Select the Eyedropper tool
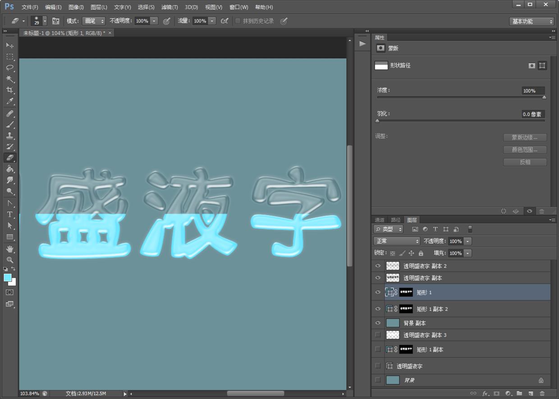559x399 pixels. pos(9,101)
